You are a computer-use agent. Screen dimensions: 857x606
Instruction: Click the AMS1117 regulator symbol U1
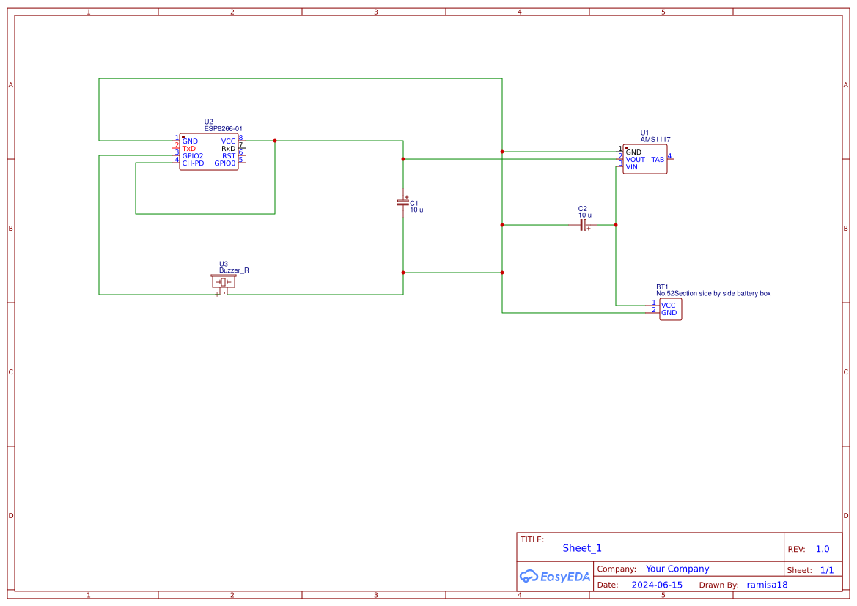(644, 158)
